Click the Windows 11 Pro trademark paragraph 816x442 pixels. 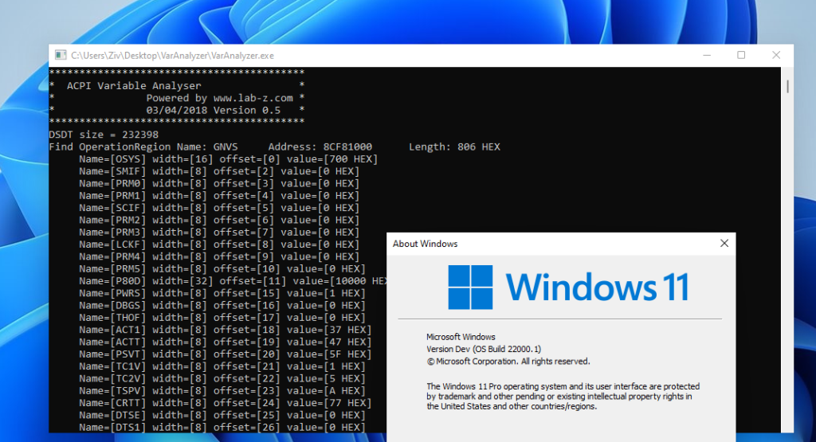click(563, 397)
